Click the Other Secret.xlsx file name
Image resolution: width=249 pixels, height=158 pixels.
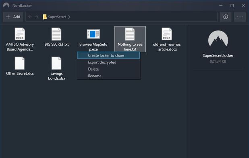20,73
